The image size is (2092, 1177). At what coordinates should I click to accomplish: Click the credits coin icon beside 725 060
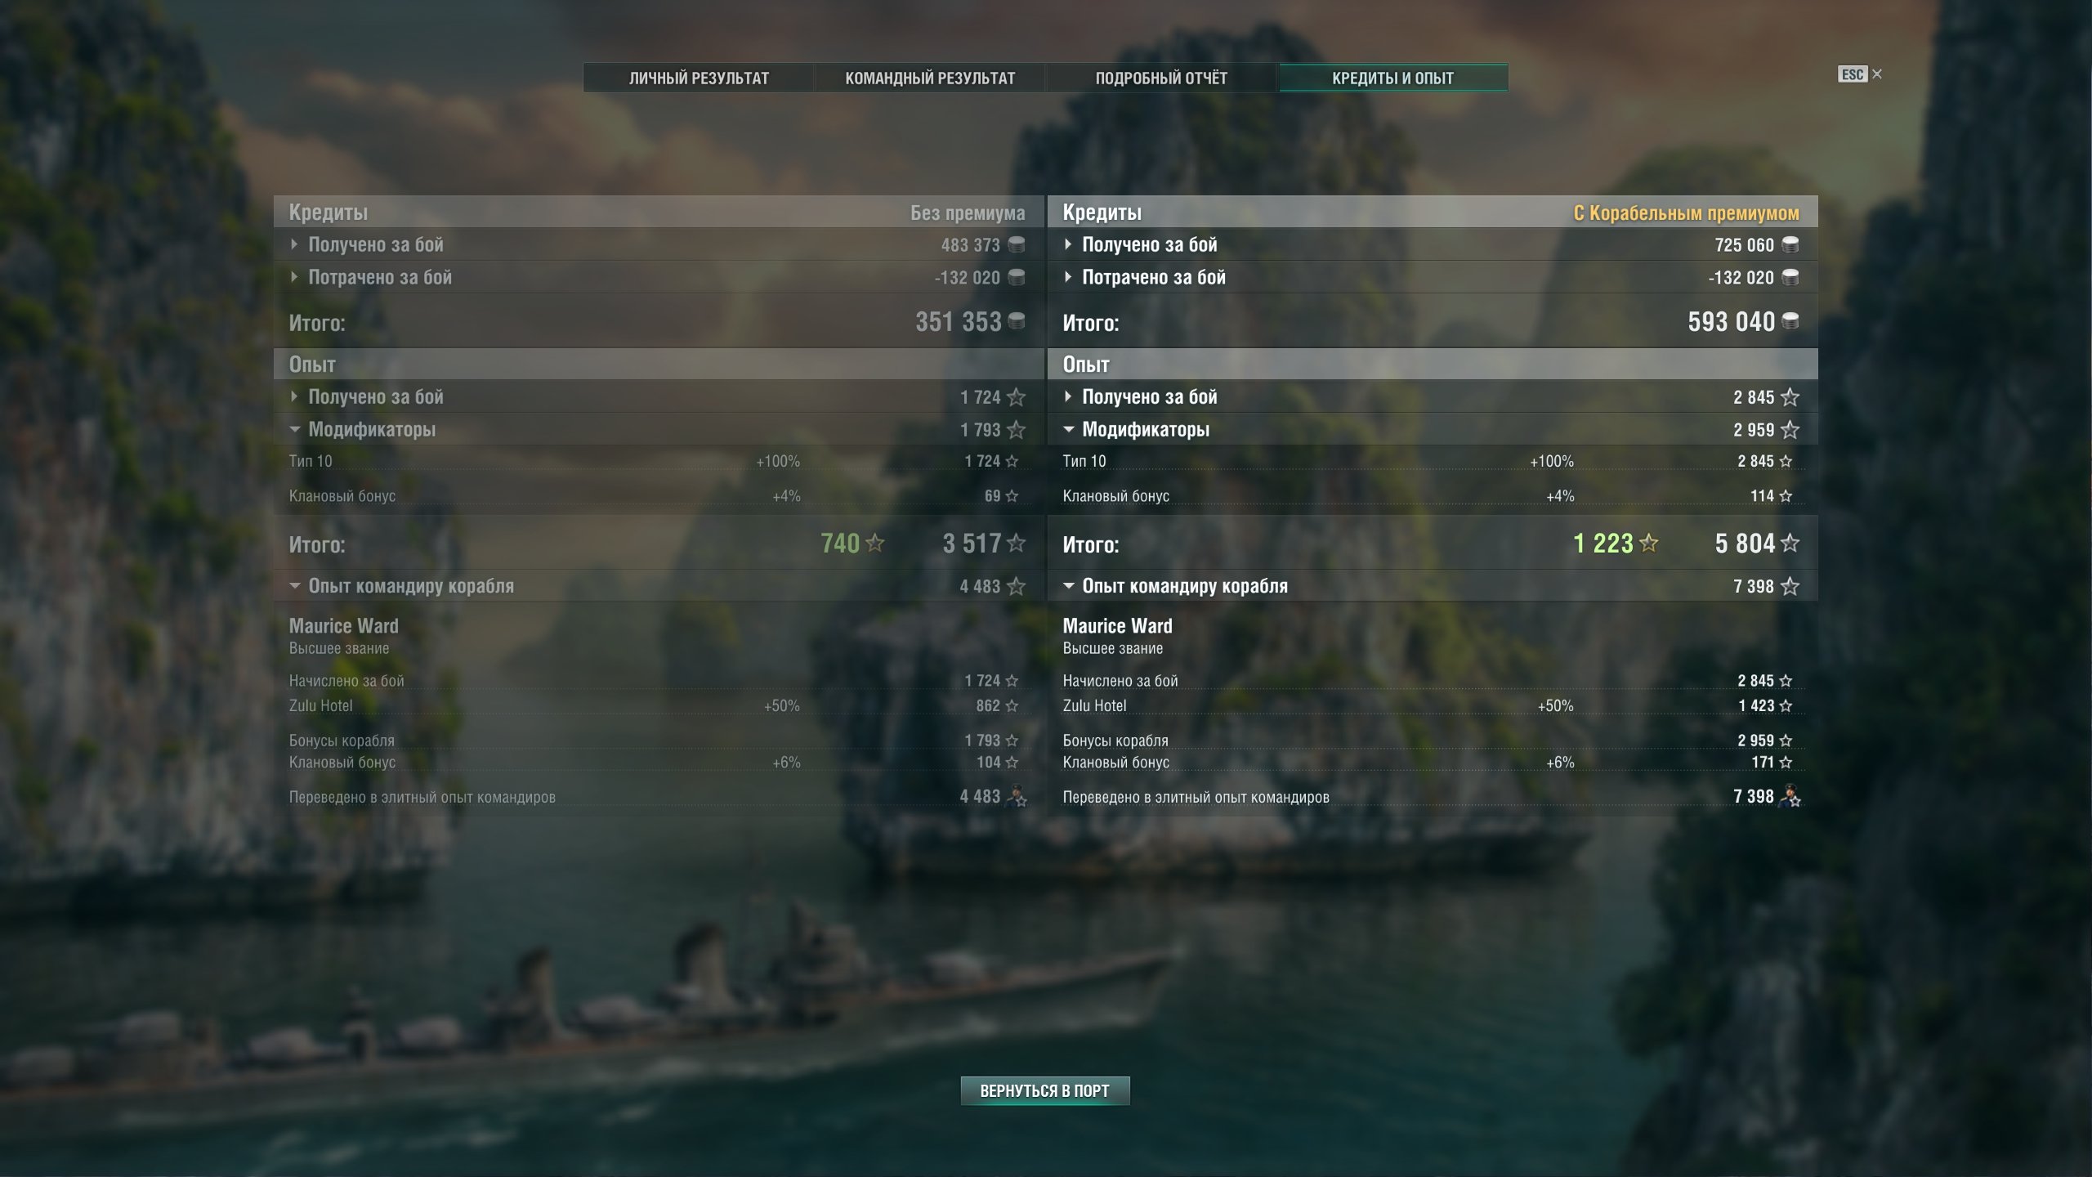(1790, 244)
